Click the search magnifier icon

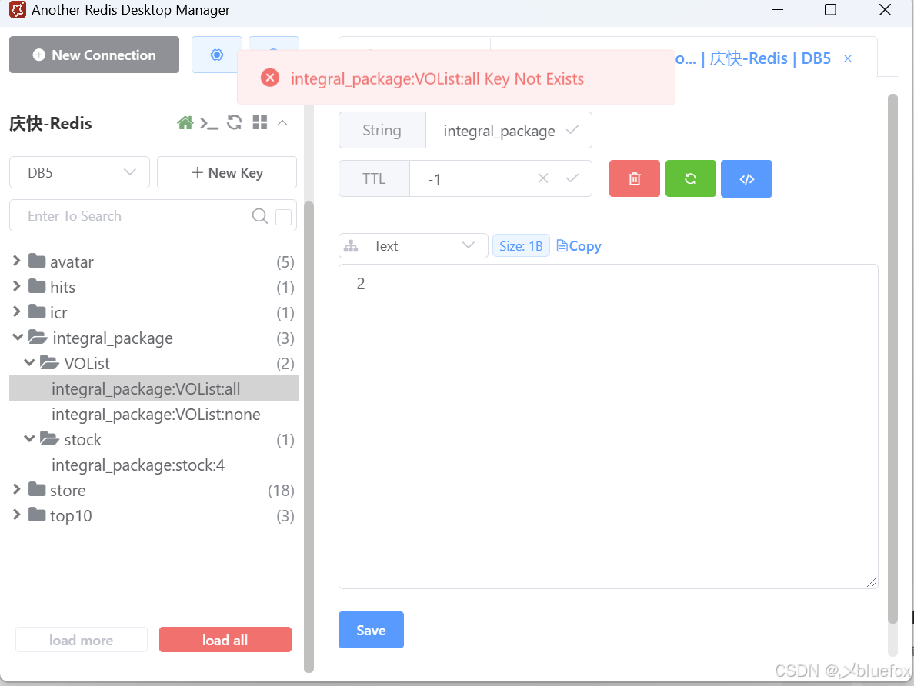coord(260,216)
